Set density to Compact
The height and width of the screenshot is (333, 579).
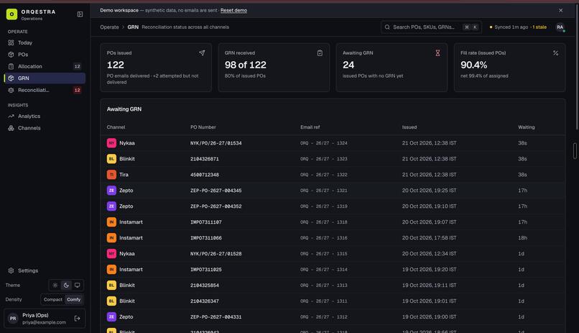click(53, 299)
